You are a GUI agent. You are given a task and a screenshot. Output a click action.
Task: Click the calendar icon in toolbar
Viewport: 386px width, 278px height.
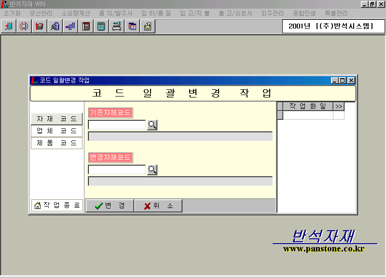tap(132, 27)
